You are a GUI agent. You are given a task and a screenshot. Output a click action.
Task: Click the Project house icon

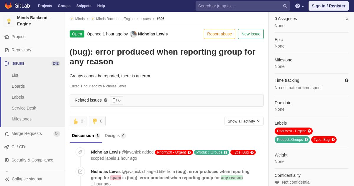pos(7,37)
